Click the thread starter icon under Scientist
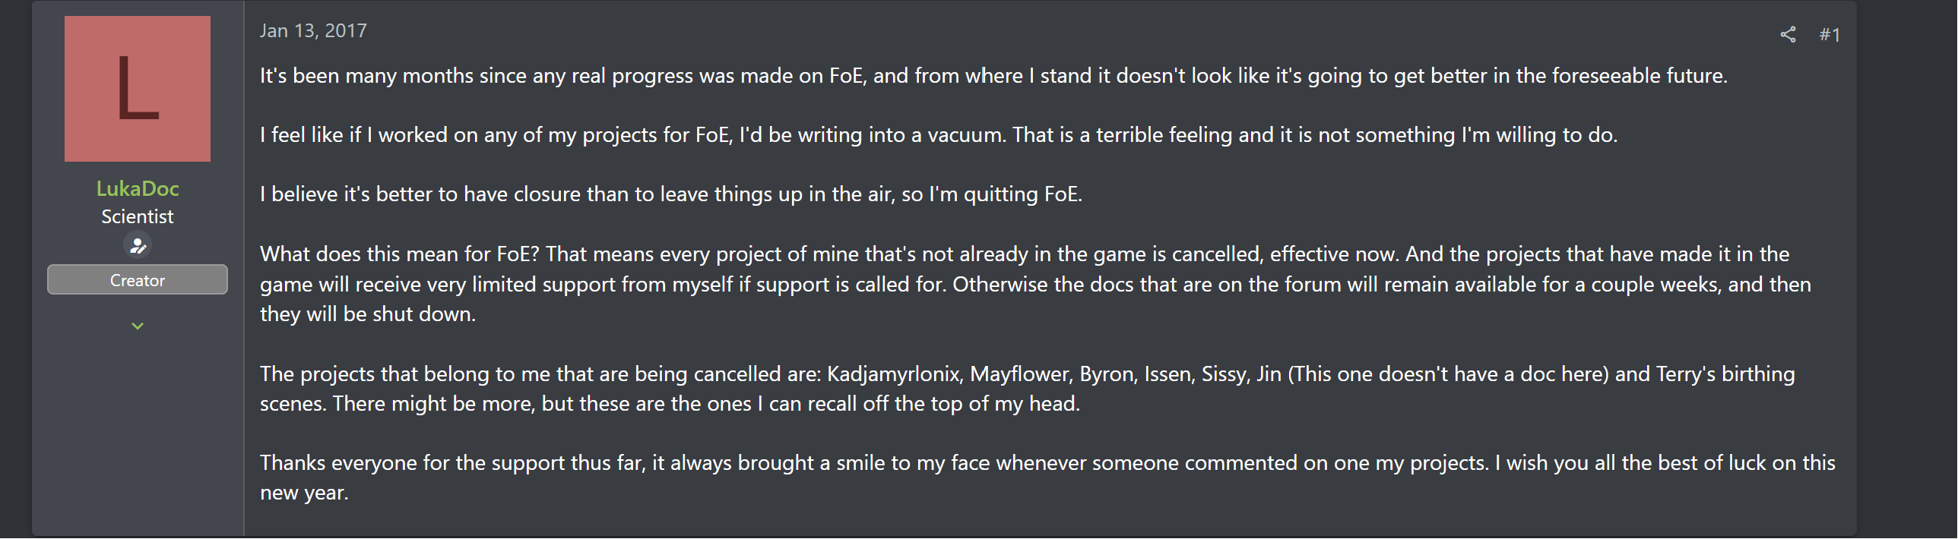The height and width of the screenshot is (539, 1958). [x=138, y=246]
